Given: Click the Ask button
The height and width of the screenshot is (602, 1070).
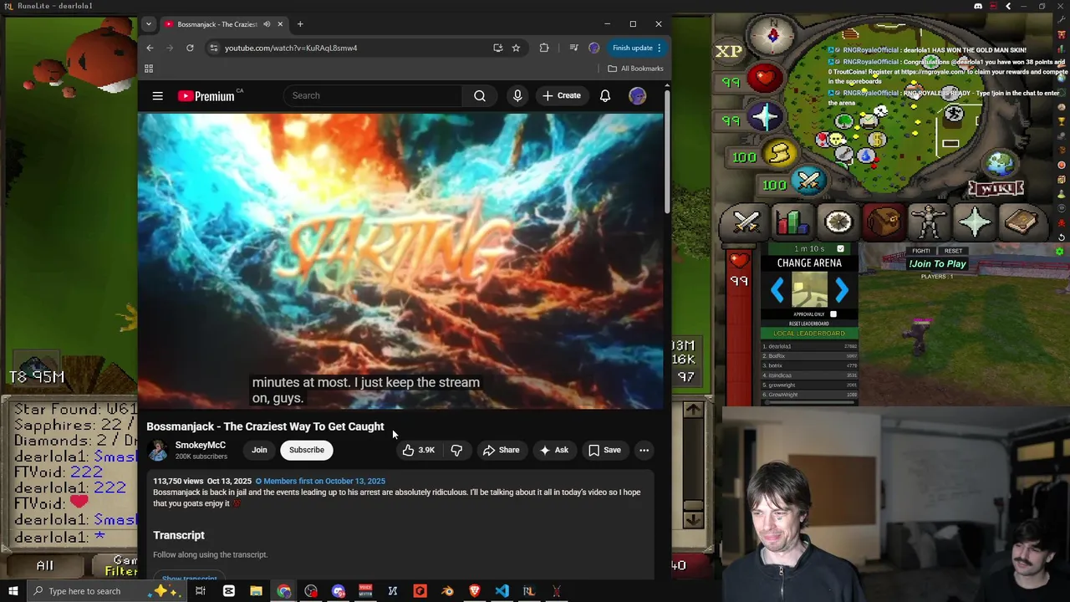Looking at the screenshot, I should 553,450.
